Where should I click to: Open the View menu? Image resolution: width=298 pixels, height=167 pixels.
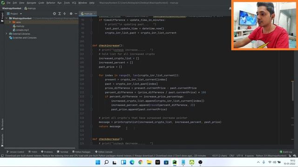(22, 3)
